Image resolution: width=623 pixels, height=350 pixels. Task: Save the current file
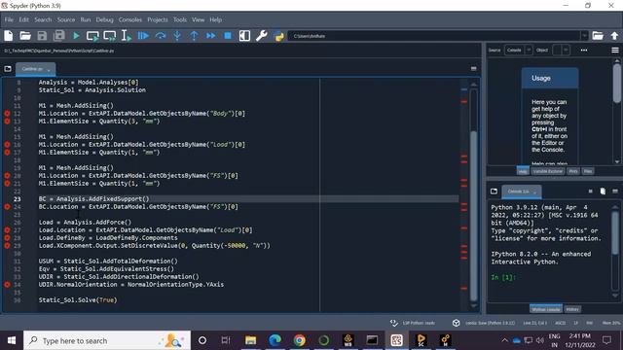(42, 36)
